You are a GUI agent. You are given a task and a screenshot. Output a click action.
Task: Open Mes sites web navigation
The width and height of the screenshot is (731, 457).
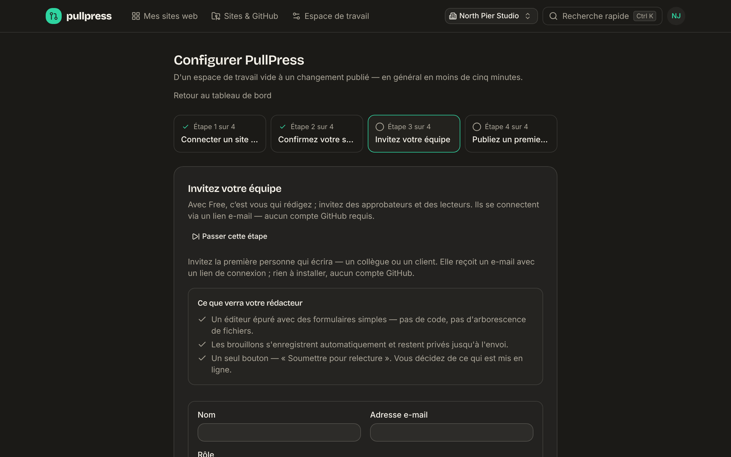165,16
